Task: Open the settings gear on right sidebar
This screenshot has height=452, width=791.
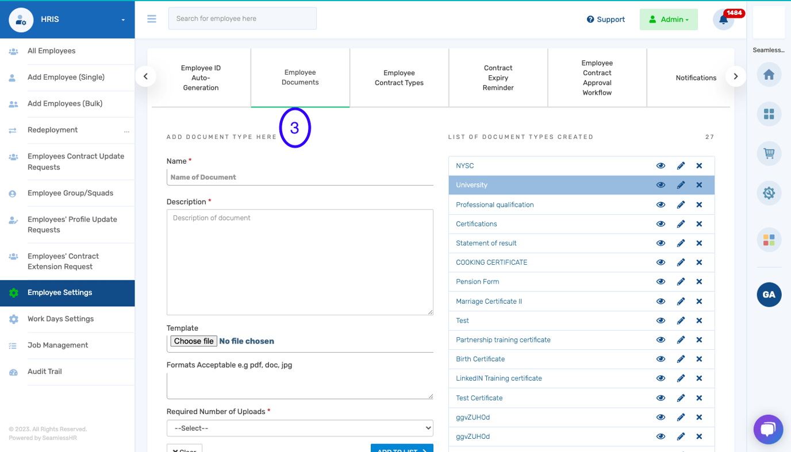Action: click(769, 193)
